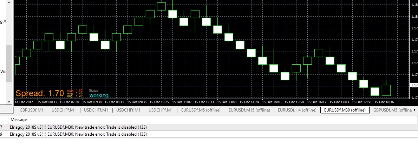The width and height of the screenshot is (418, 157).
Task: Click the 15 Dec 16:17 time label
Action: coord(317,102)
